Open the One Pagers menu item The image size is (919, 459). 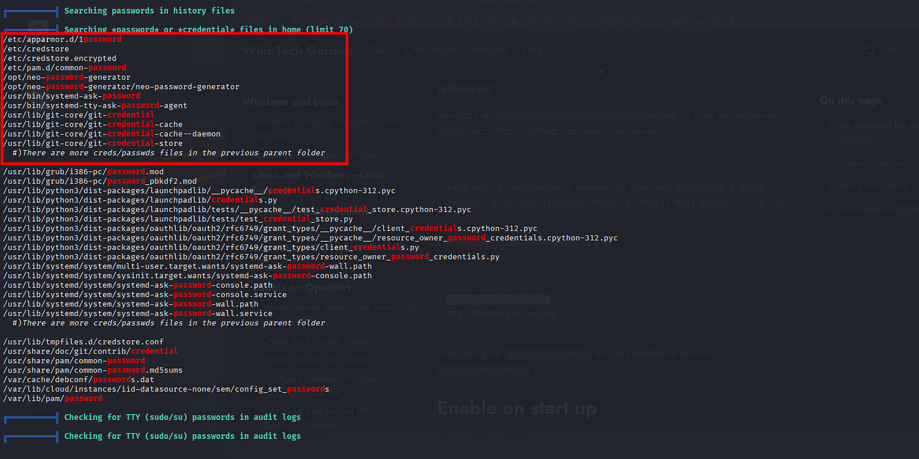[x=432, y=50]
